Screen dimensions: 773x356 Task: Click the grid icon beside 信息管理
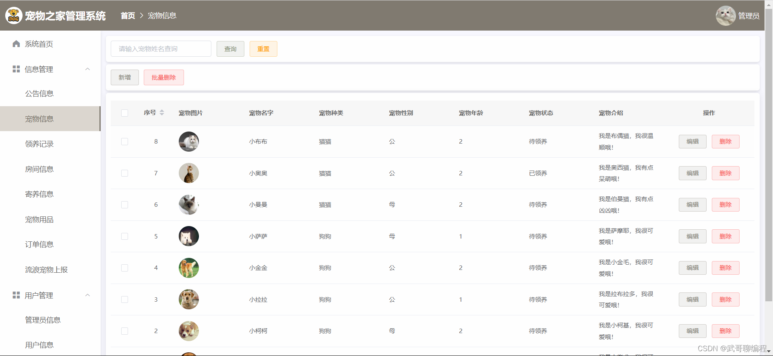click(16, 69)
